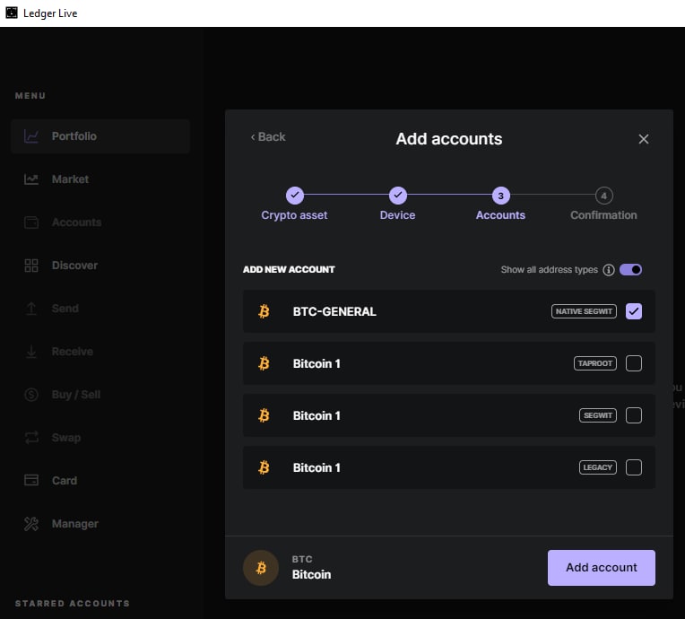Click the ADD NEW ACCOUNT heading
This screenshot has width=685, height=619.
(289, 270)
